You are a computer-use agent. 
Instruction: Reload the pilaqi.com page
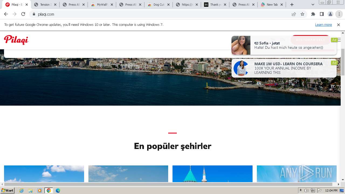coord(23,14)
